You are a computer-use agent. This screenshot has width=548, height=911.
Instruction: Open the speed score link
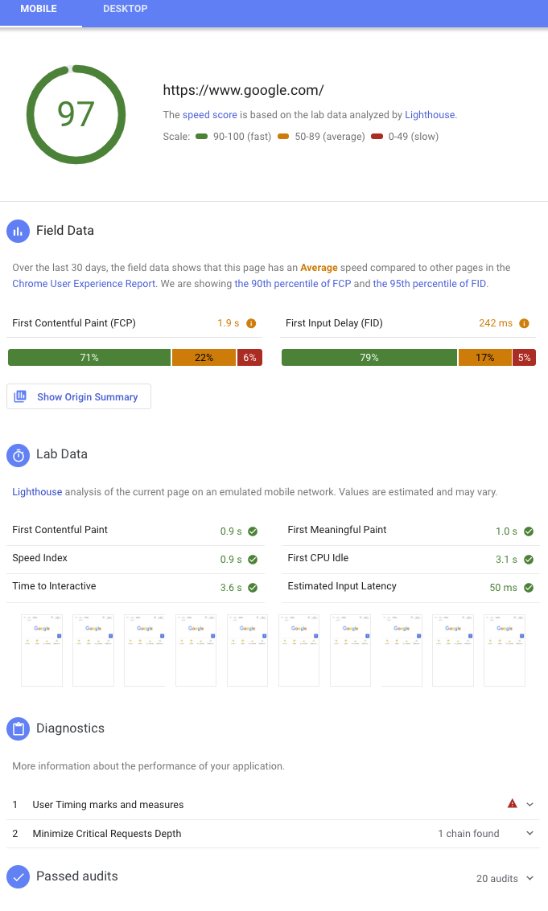[209, 115]
